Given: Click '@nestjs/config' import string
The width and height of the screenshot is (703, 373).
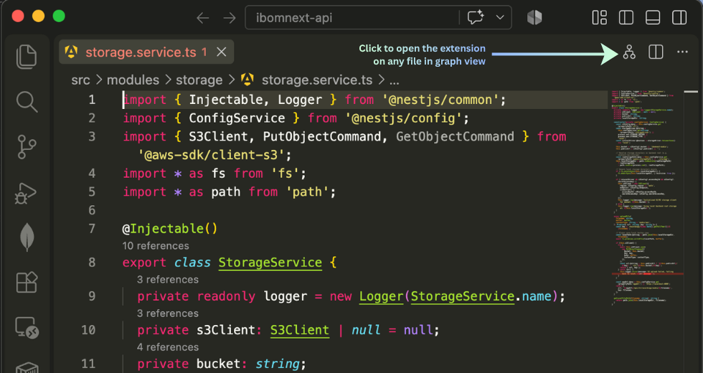Looking at the screenshot, I should click(403, 118).
